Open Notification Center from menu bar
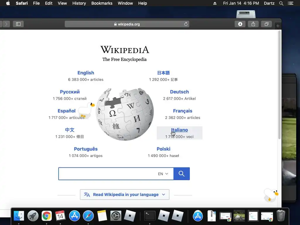This screenshot has height=225, width=300. pos(290,3)
